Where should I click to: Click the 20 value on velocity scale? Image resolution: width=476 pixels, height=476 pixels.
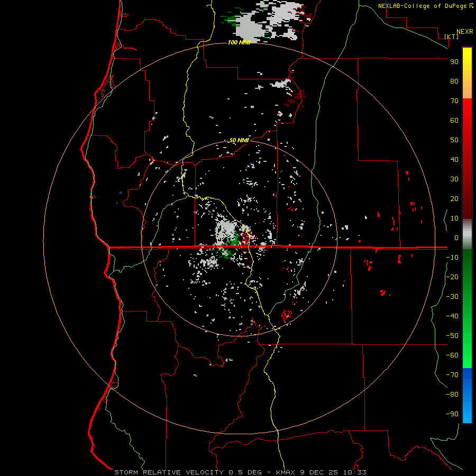(x=454, y=199)
